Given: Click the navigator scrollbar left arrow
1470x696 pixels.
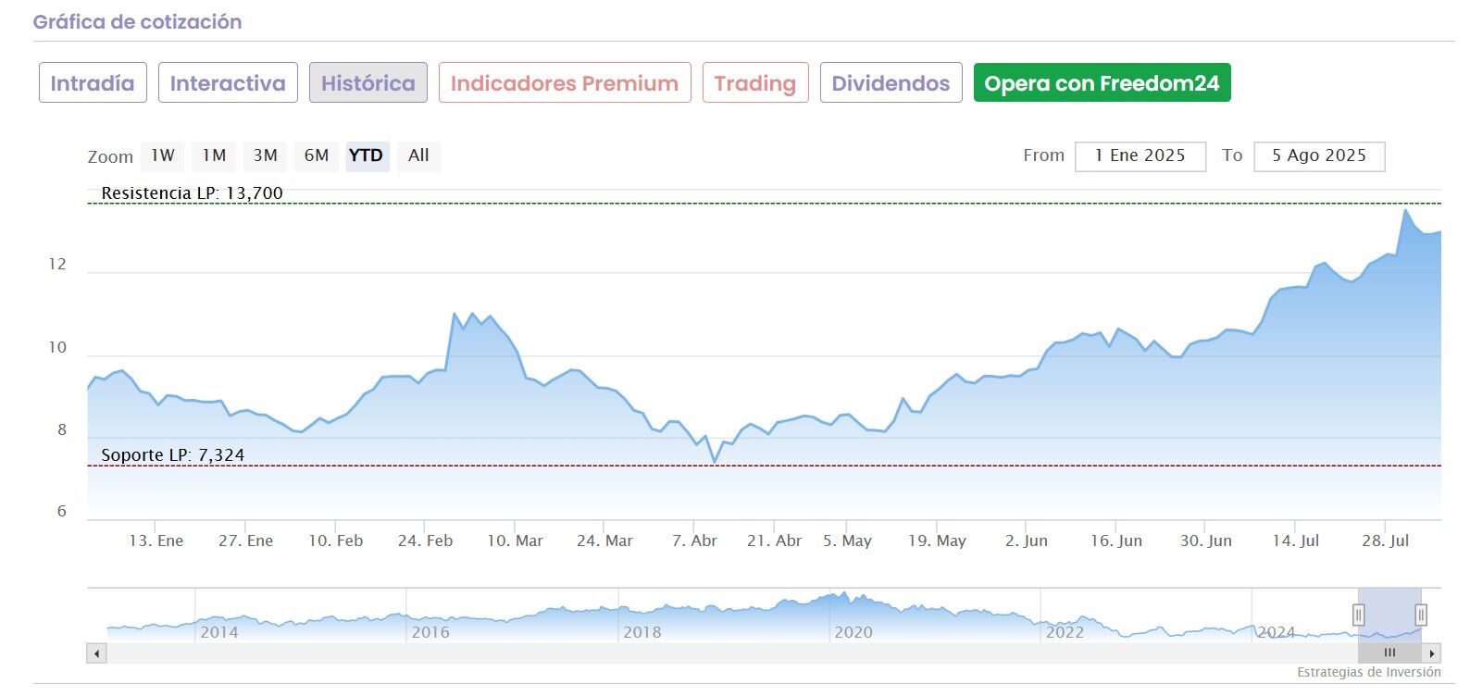Looking at the screenshot, I should click(96, 653).
